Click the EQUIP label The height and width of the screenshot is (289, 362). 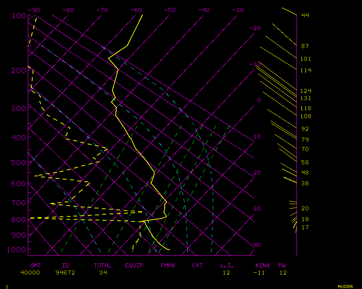pyautogui.click(x=134, y=266)
